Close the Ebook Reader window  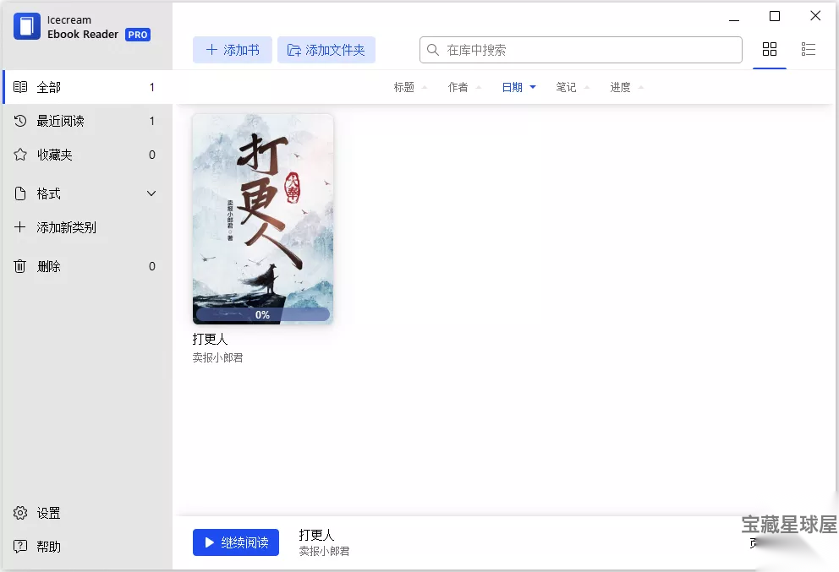815,16
